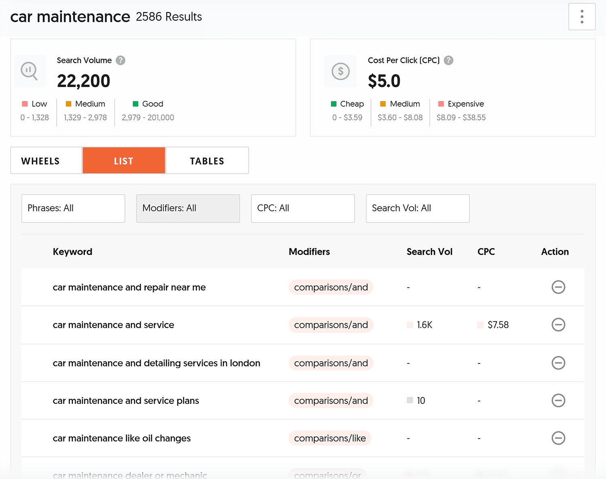Screen dimensions: 606x479
Task: Click the Action column header
Action: (x=555, y=252)
